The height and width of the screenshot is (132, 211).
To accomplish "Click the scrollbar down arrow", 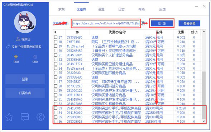I will tap(204, 121).
